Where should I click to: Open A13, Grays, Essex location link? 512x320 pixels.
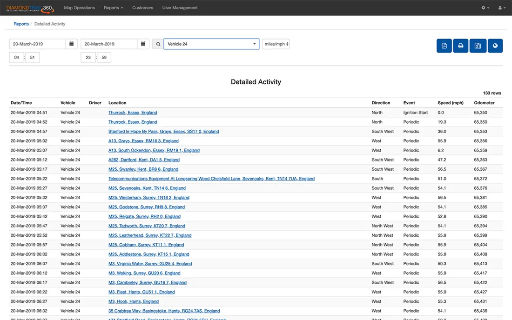pyautogui.click(x=143, y=141)
